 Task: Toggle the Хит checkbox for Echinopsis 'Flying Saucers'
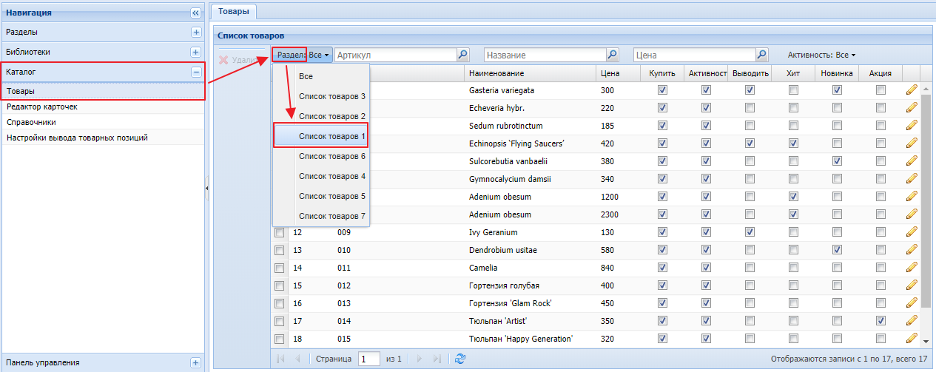(x=793, y=143)
